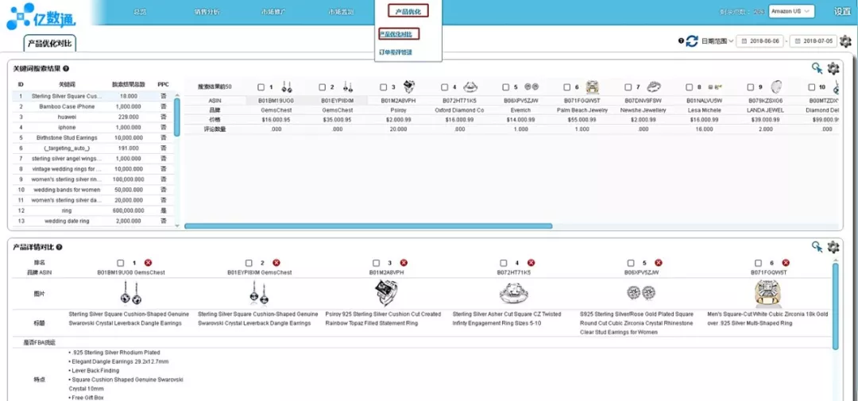Viewport: 858px width, 401px height.
Task: Click ring thumbnail of search result 3
Action: (x=410, y=87)
